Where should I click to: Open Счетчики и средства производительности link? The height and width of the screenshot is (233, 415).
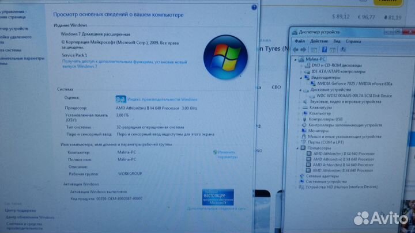tap(24, 226)
